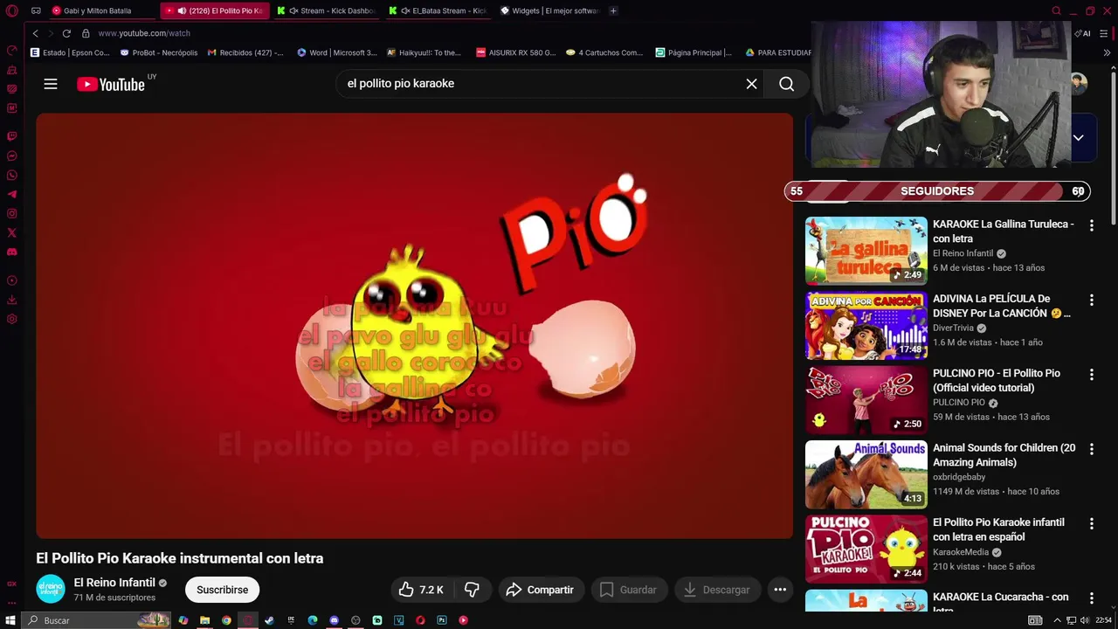This screenshot has width=1118, height=629.
Task: Open Recibidos (427) Gmail bookmark
Action: (x=245, y=52)
